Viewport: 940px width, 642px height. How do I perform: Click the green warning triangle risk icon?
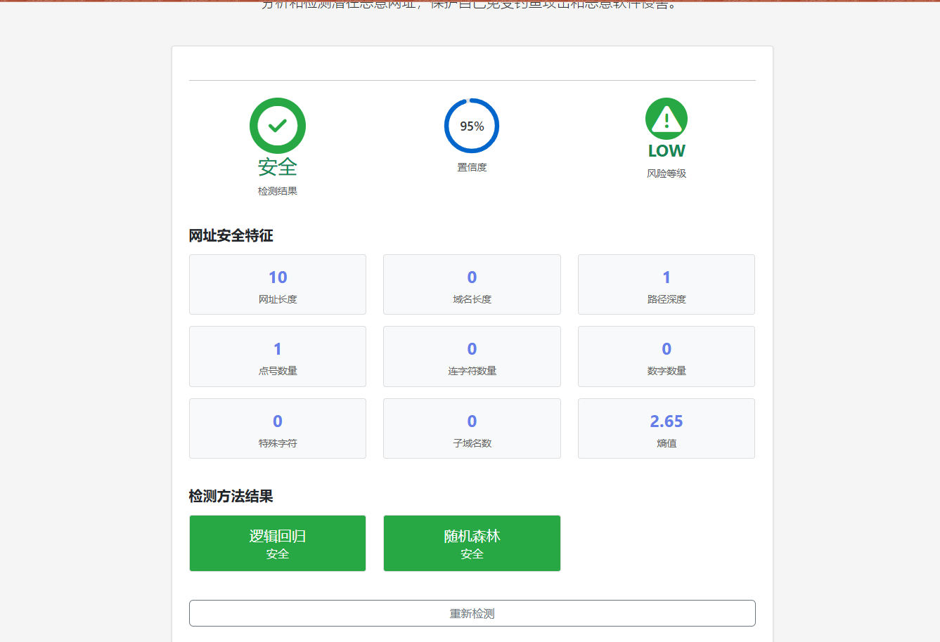667,119
